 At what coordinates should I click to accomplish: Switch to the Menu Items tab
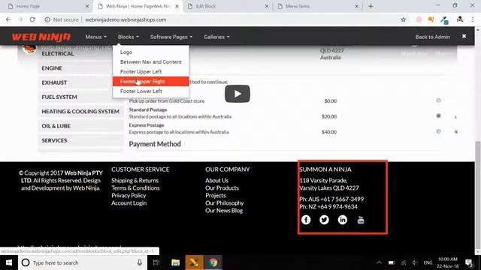tap(317, 6)
